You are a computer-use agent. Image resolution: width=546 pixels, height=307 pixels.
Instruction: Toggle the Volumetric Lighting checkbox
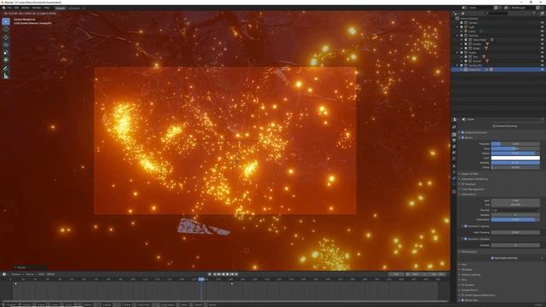[x=466, y=226]
